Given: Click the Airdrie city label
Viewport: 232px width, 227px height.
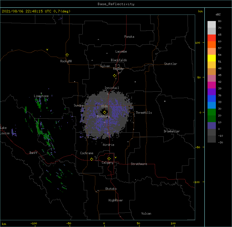Looking at the screenshot, I should coord(109,145).
